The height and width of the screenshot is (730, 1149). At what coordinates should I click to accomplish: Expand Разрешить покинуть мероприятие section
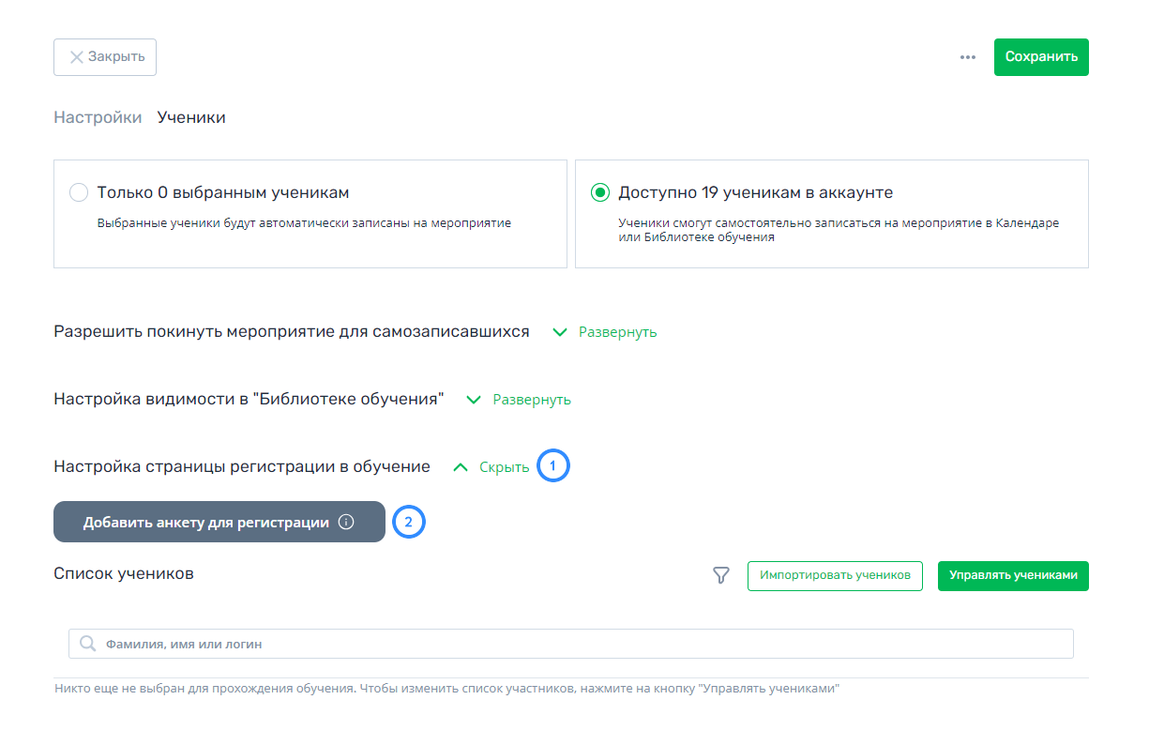coord(605,332)
